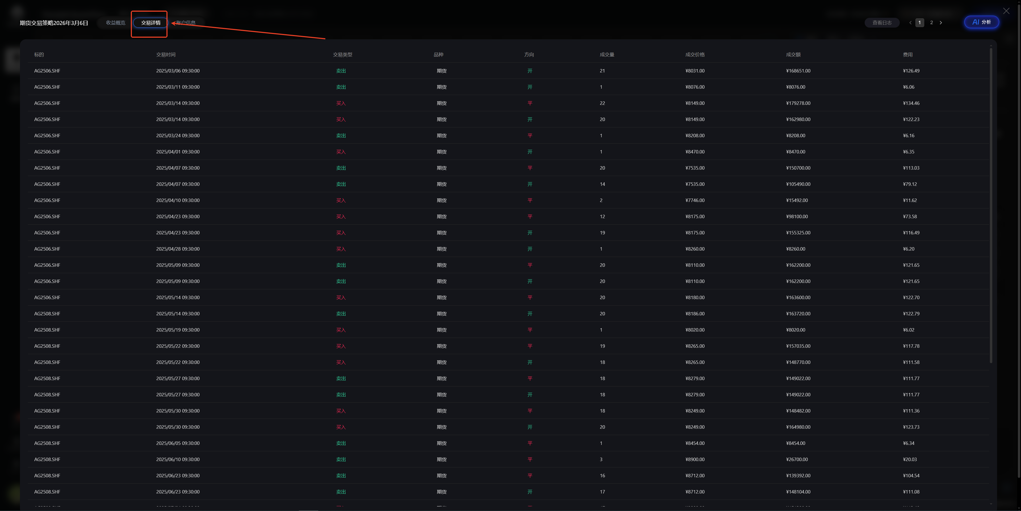
Task: Click the 品种 column header
Action: [x=438, y=55]
